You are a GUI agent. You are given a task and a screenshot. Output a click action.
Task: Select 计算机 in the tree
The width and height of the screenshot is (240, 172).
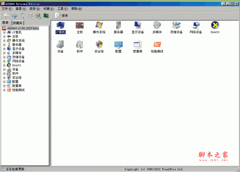(x=17, y=32)
